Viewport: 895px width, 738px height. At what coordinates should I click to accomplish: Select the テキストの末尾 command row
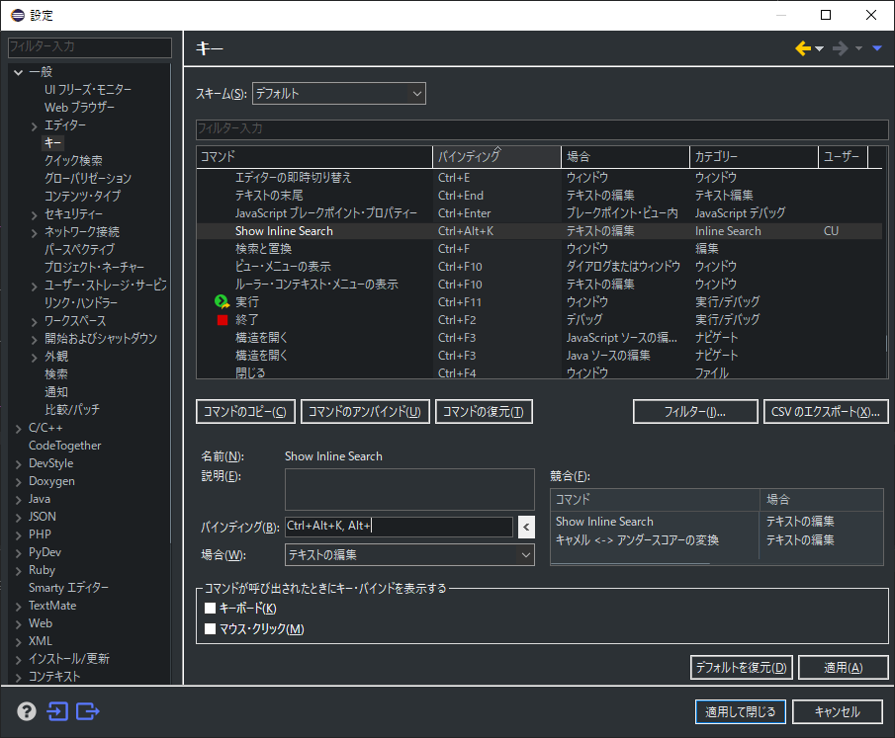539,196
